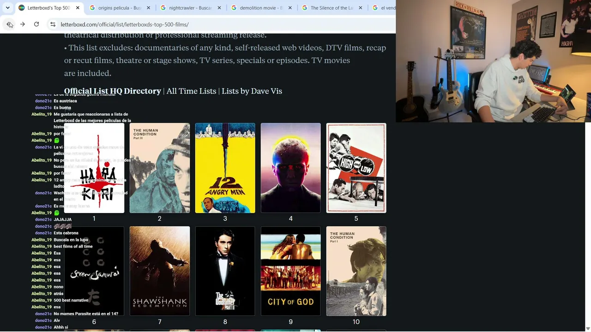Open the 12 Angry Men poster
The height and width of the screenshot is (332, 591).
(225, 168)
